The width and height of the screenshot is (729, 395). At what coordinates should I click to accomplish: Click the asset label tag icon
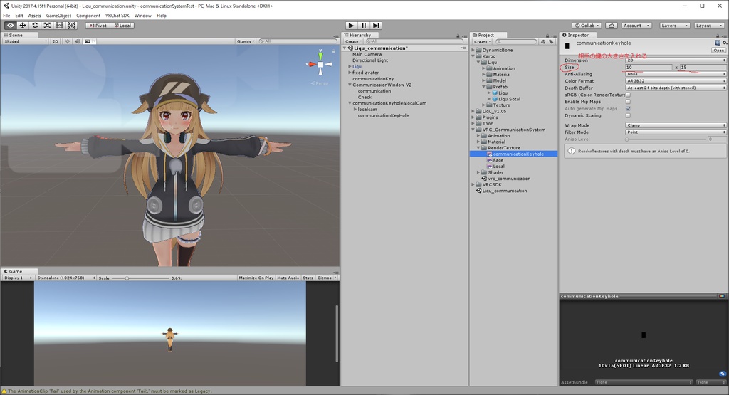[722, 374]
